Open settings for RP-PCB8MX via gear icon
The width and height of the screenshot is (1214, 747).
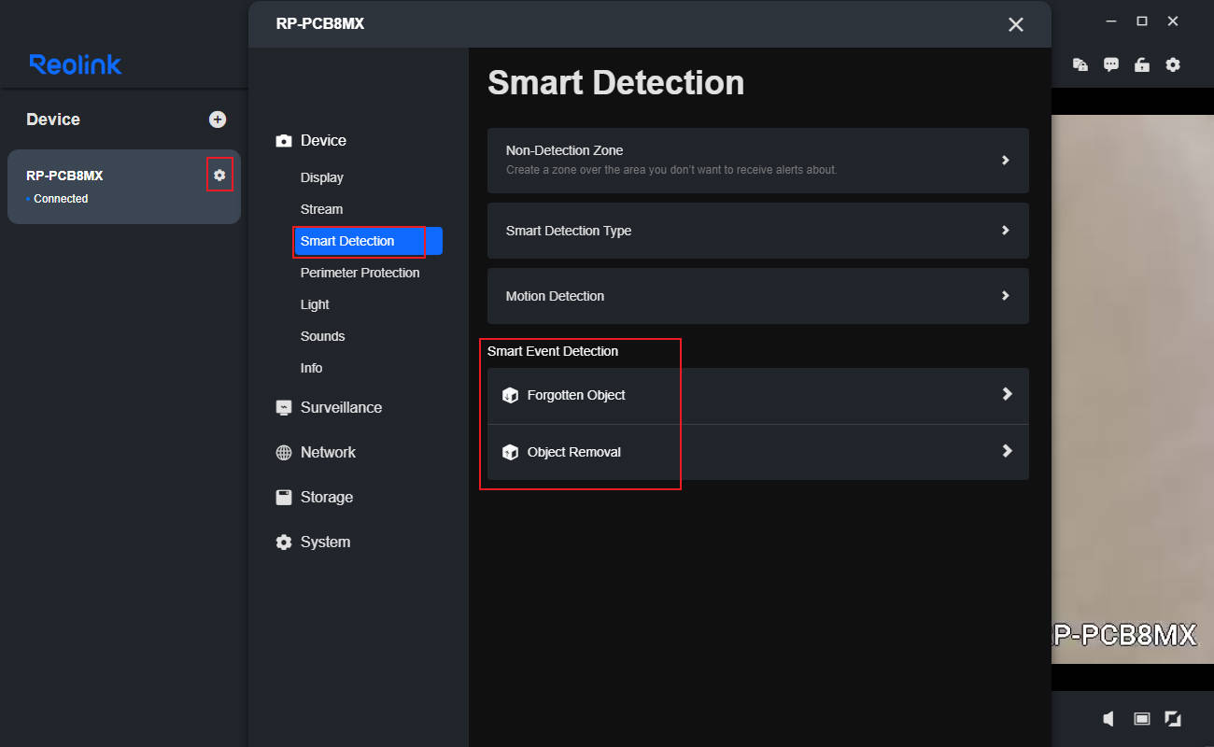pos(219,175)
